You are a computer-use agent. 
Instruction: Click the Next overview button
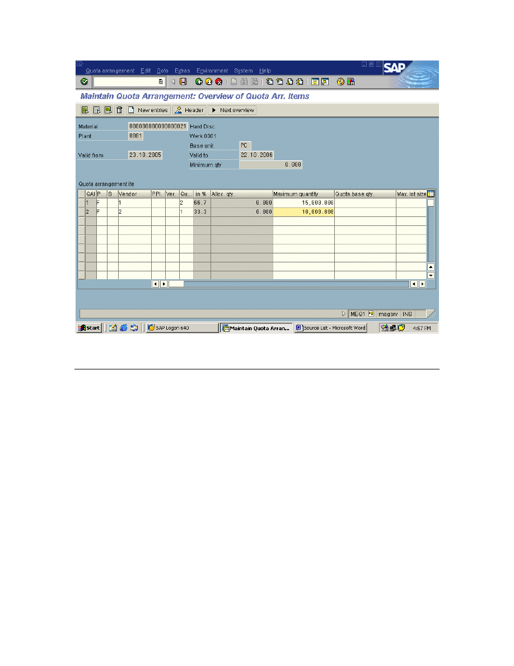click(232, 110)
